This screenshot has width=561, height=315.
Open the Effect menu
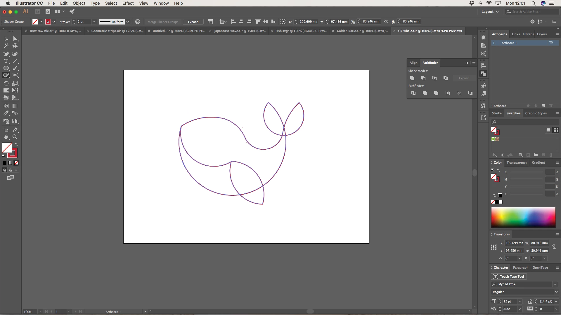pos(128,3)
